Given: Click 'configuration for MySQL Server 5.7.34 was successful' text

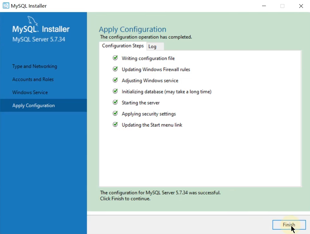Looking at the screenshot, I should tap(164, 193).
